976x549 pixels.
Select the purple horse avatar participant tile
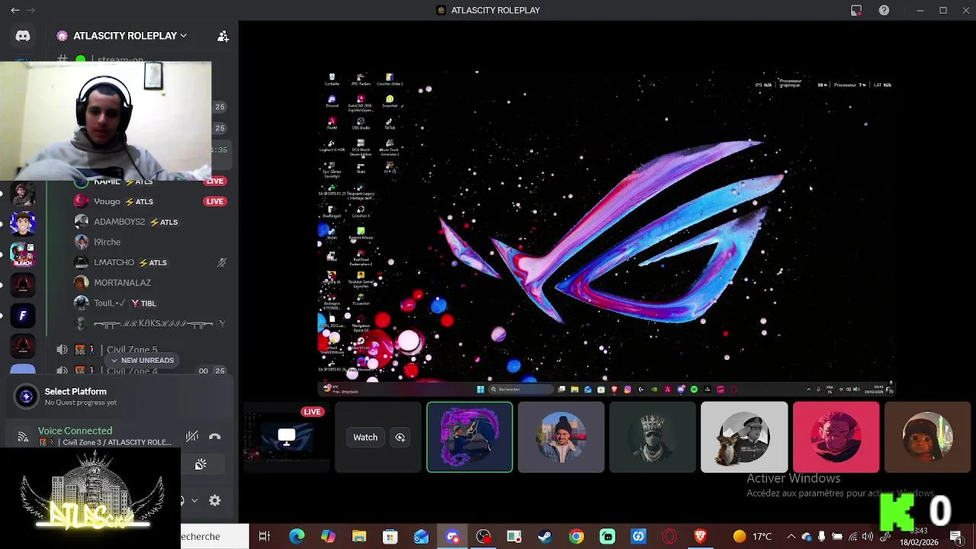click(x=470, y=437)
